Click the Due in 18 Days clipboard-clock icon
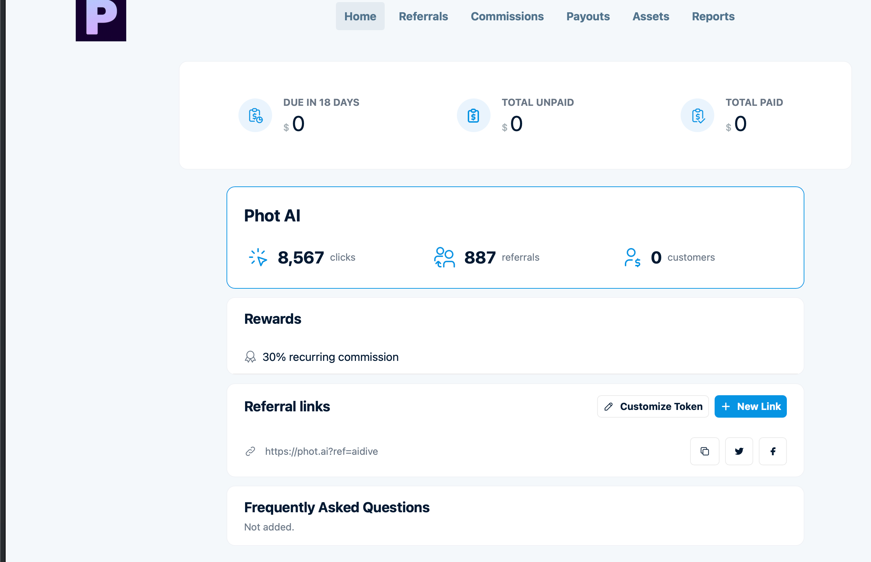 point(255,115)
